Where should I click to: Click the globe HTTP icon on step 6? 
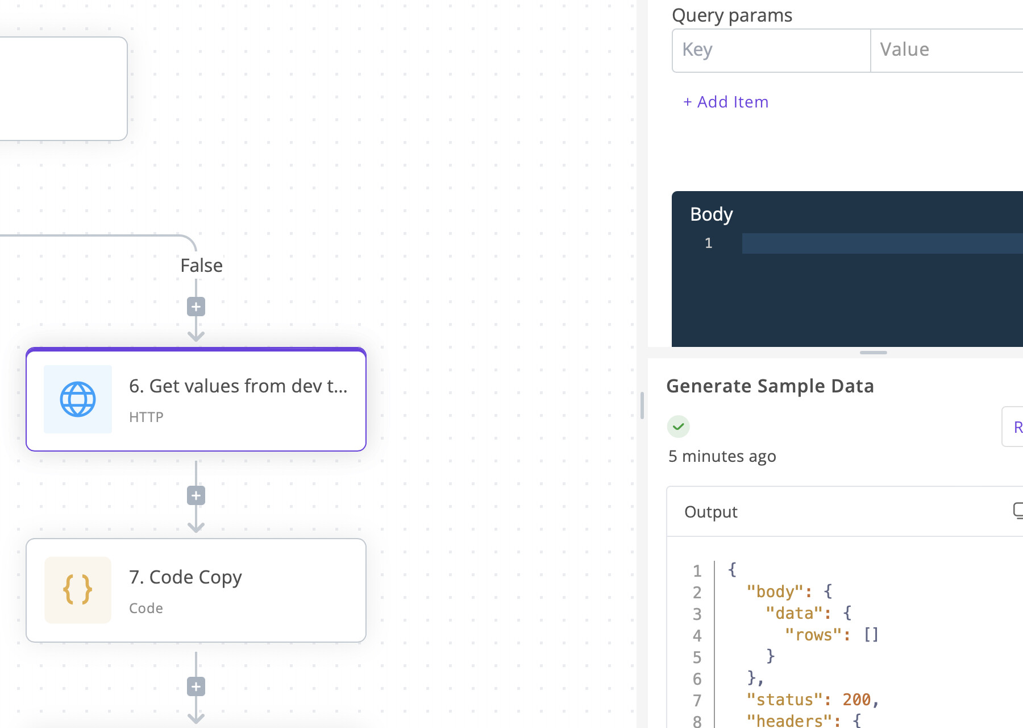[x=78, y=399]
